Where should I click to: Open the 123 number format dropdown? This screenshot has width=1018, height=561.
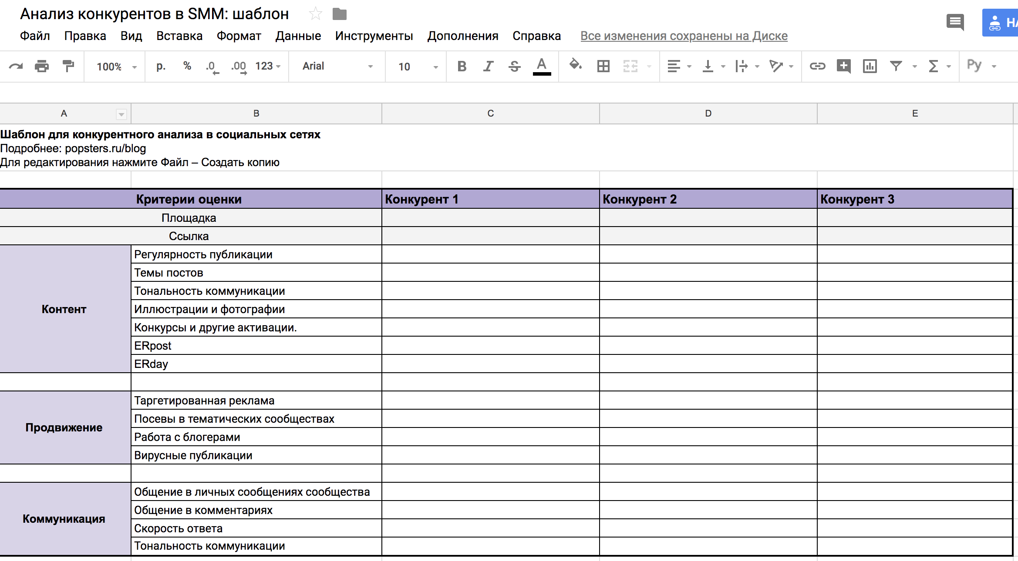(268, 66)
